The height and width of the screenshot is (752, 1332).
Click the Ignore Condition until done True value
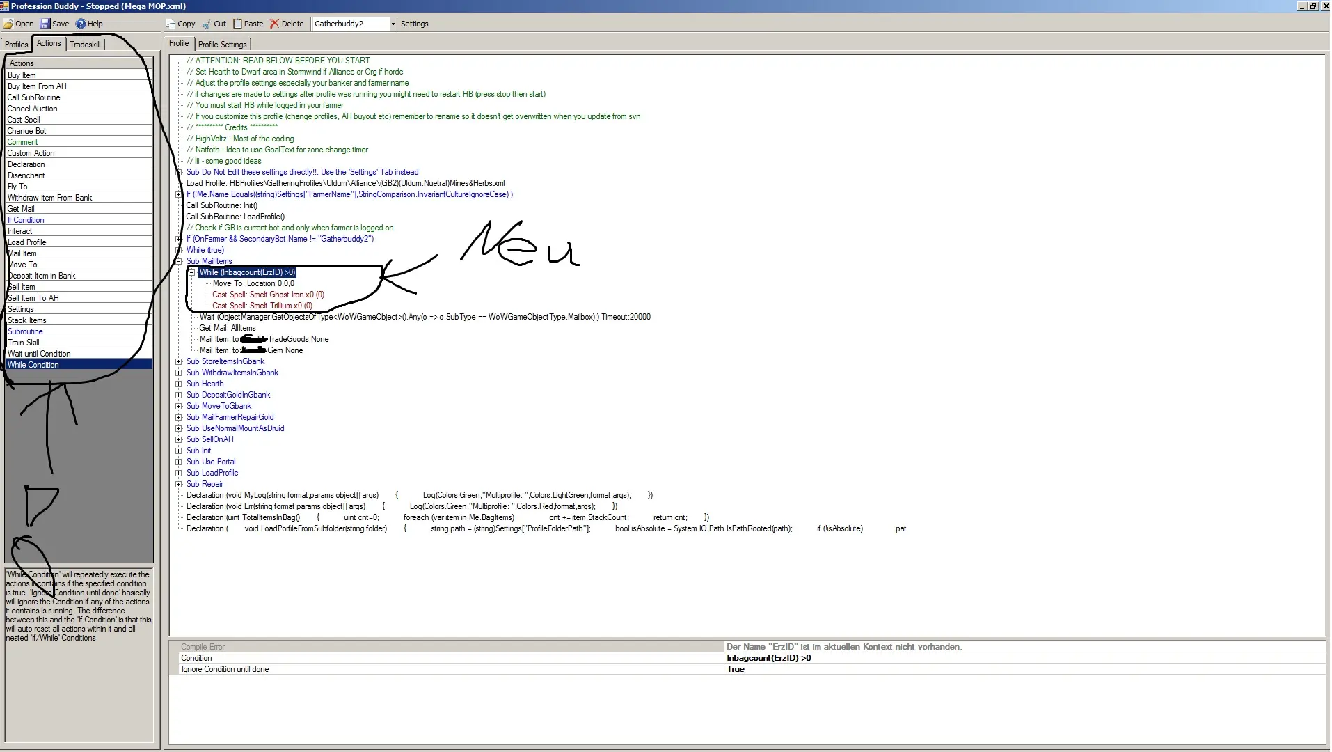tap(736, 669)
